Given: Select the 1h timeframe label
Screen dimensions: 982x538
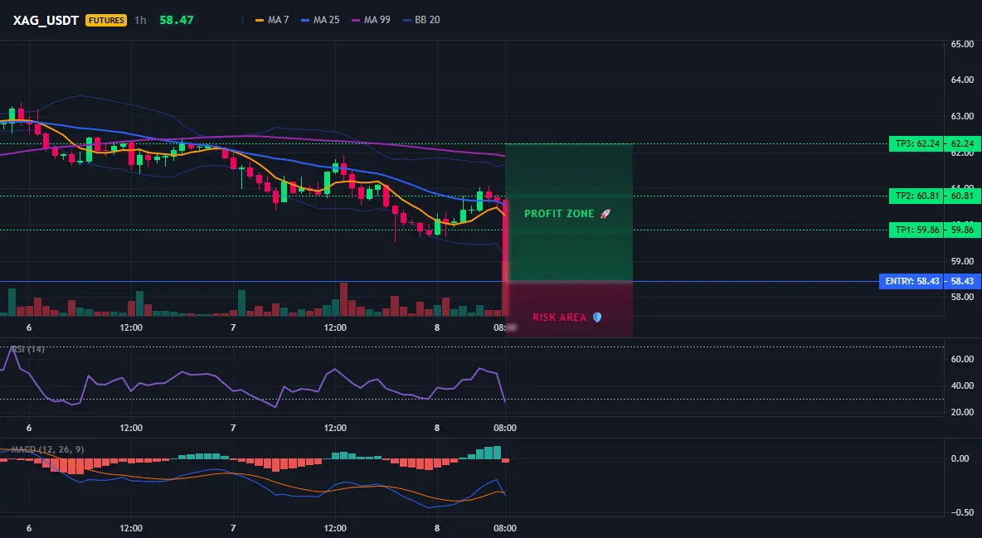Looking at the screenshot, I should point(140,20).
